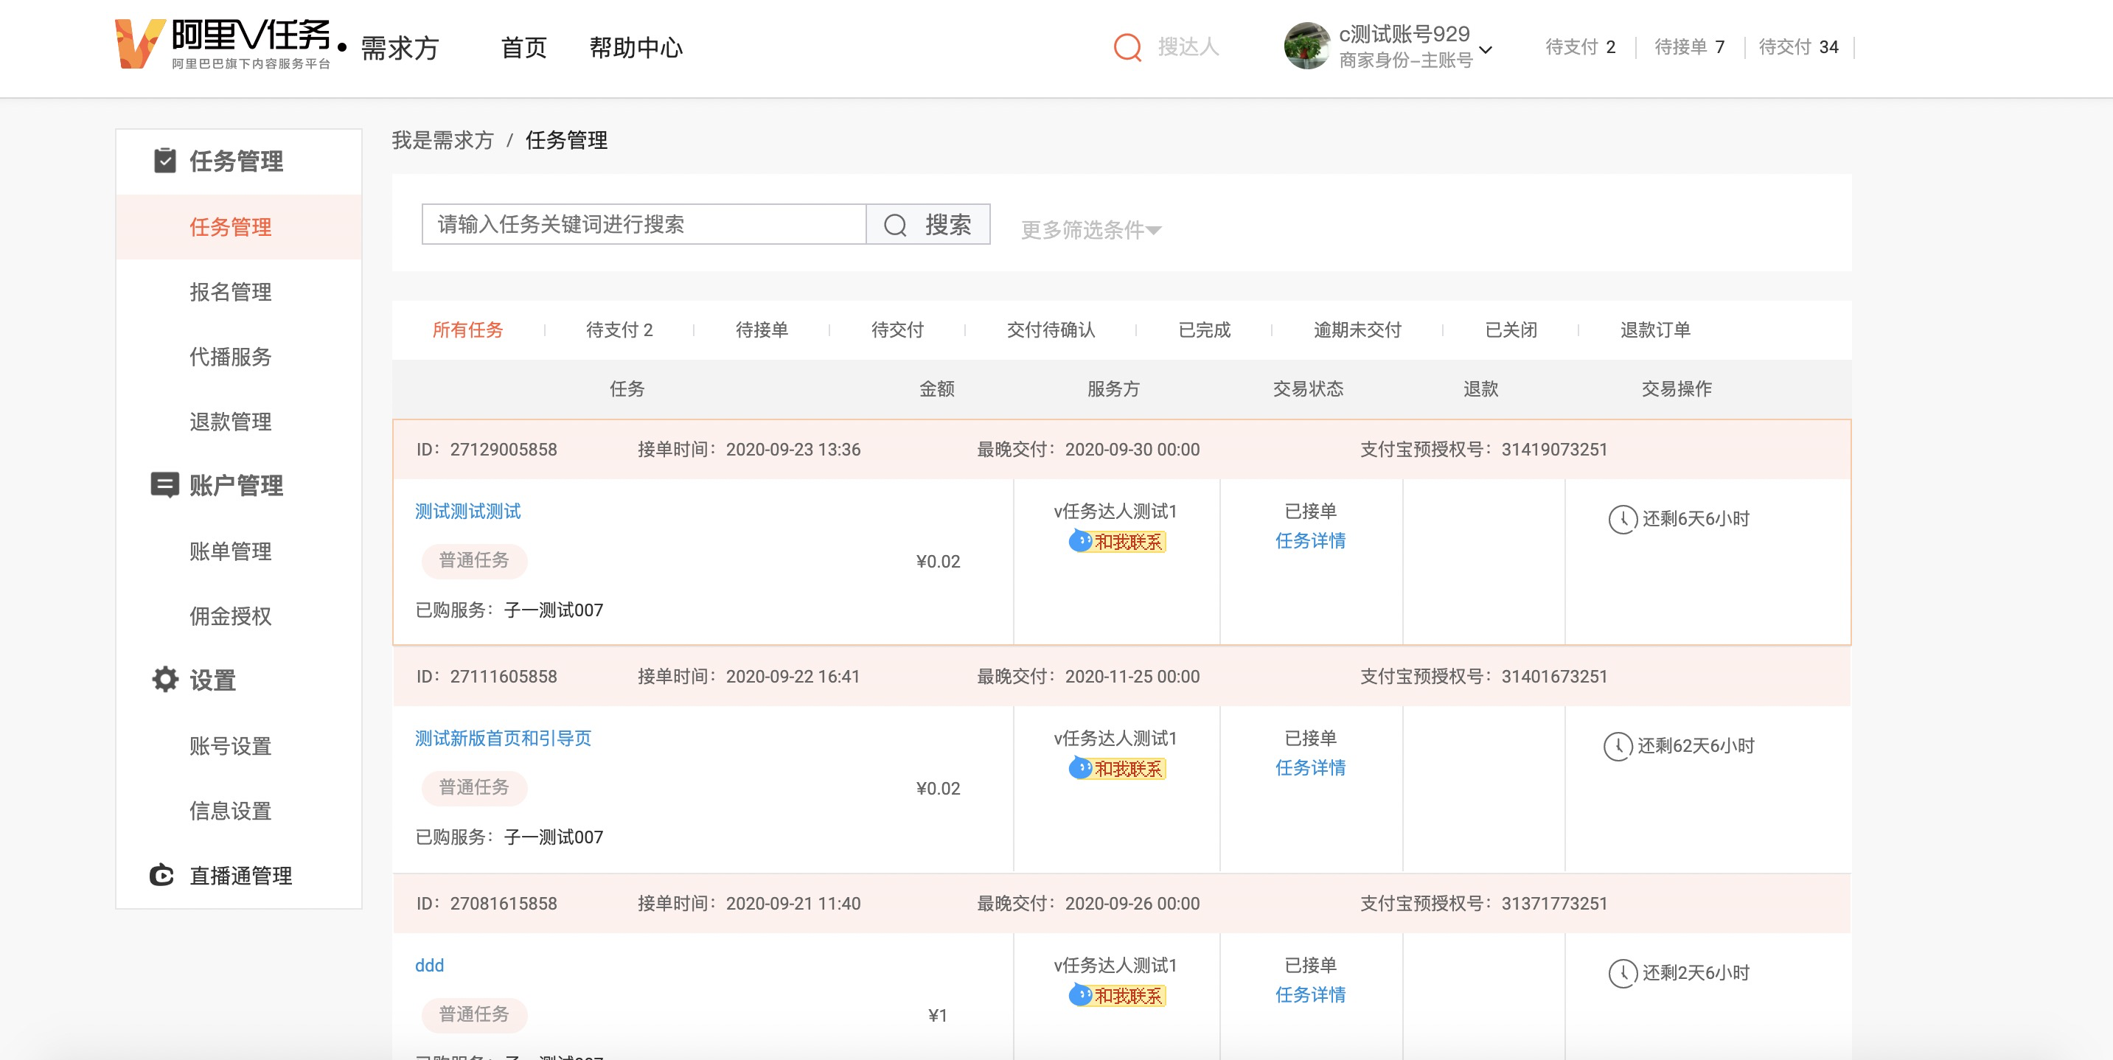Click the magnifier icon in 搜索 button

pos(895,225)
